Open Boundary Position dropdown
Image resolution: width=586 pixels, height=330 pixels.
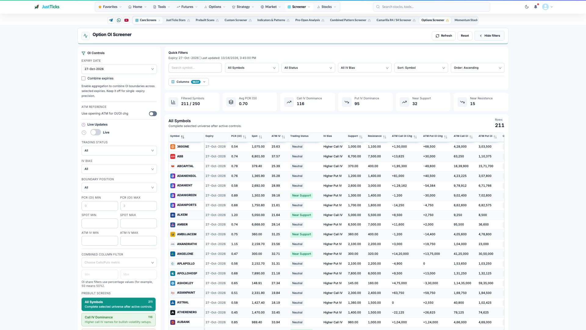click(x=119, y=188)
